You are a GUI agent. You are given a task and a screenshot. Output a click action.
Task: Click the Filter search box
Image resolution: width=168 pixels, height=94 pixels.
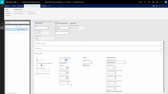pos(17,23)
